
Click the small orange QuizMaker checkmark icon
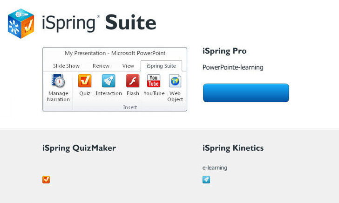[46, 180]
